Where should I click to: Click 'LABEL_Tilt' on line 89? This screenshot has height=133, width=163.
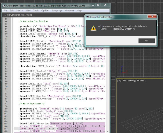click(x=35, y=84)
